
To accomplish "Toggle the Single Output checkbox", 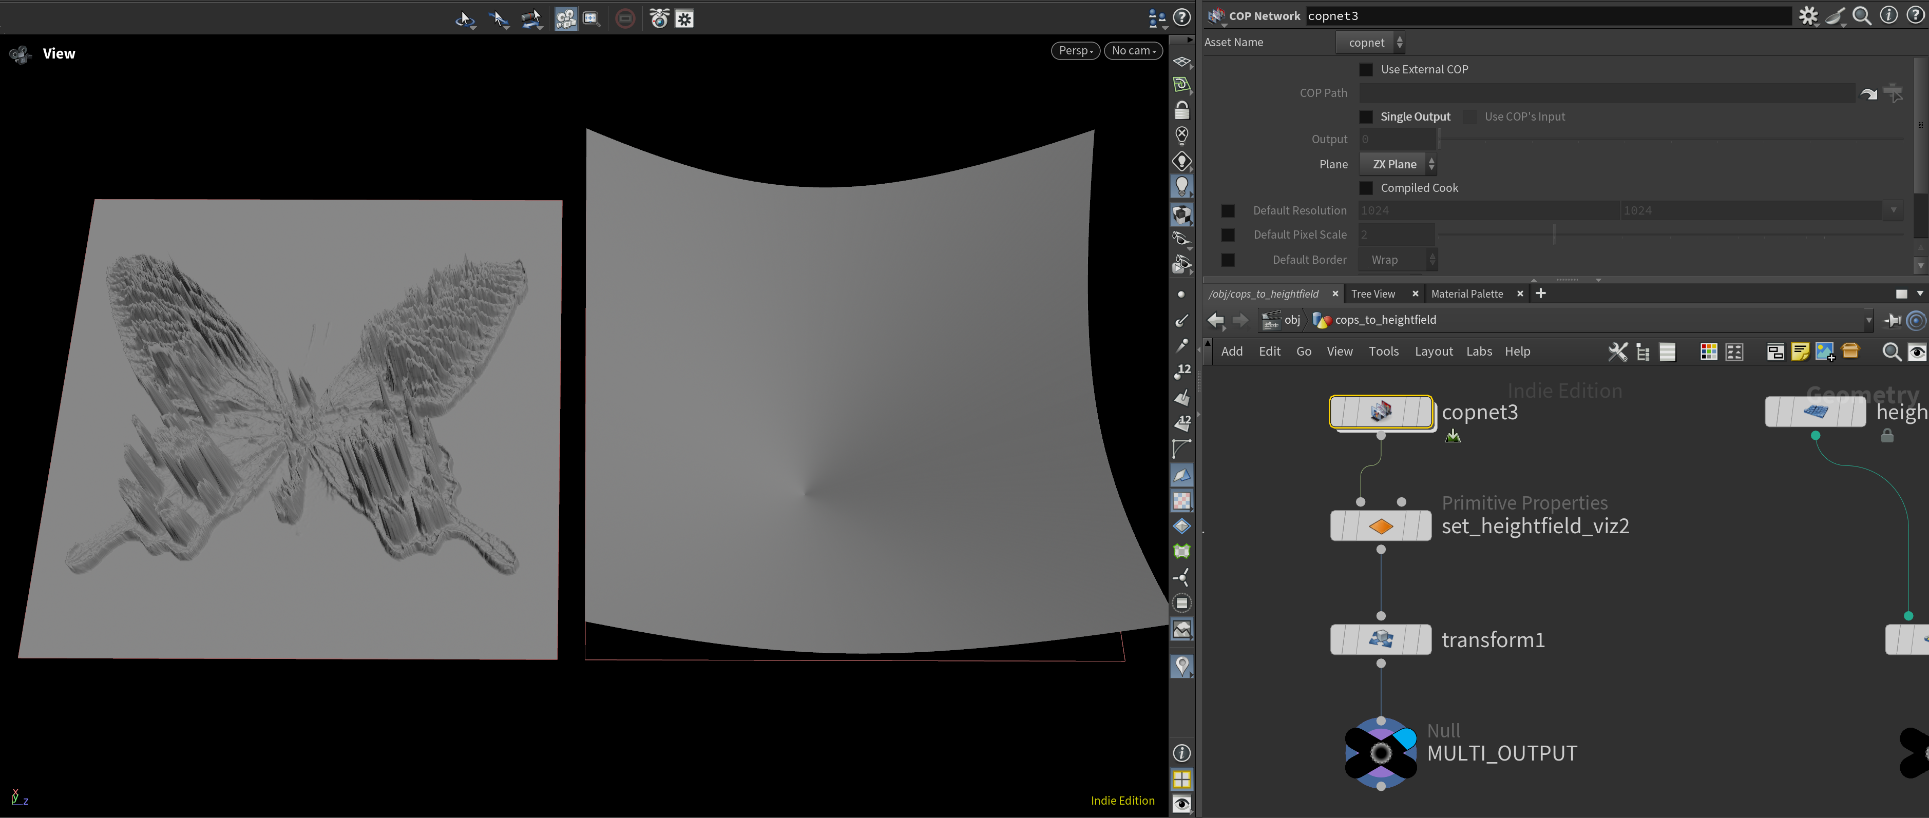I will pyautogui.click(x=1367, y=117).
